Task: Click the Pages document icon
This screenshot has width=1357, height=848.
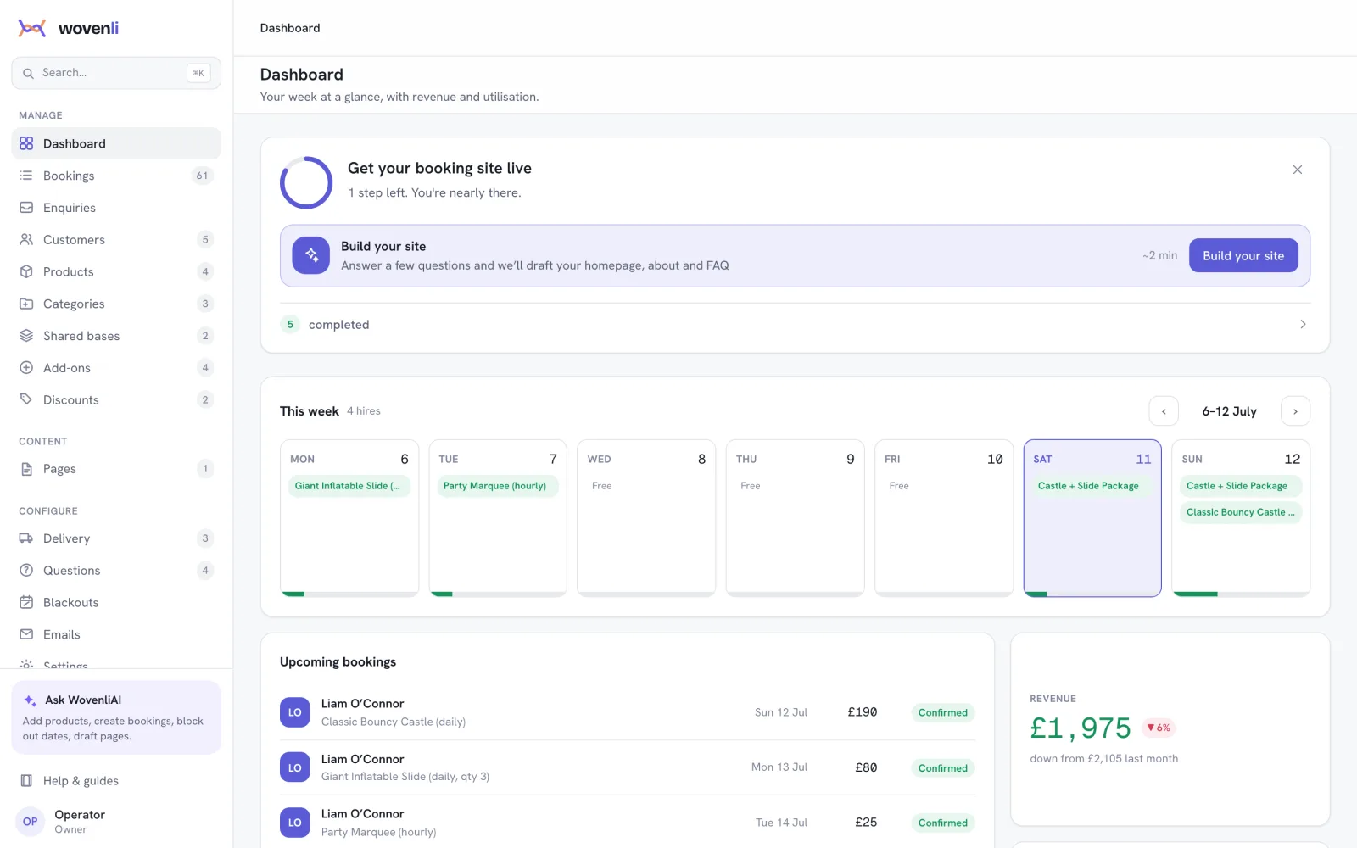Action: (26, 469)
